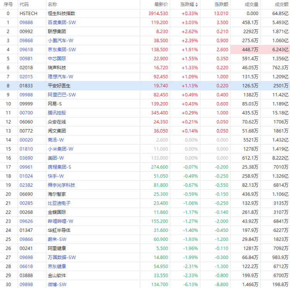Image resolution: width=290 pixels, height=288 pixels.
Task: Click the 15.18亿 turnover cell
Action: pos(280,113)
